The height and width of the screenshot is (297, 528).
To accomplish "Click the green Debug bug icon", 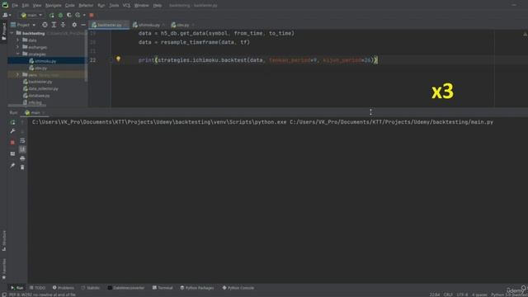I will [60, 15].
